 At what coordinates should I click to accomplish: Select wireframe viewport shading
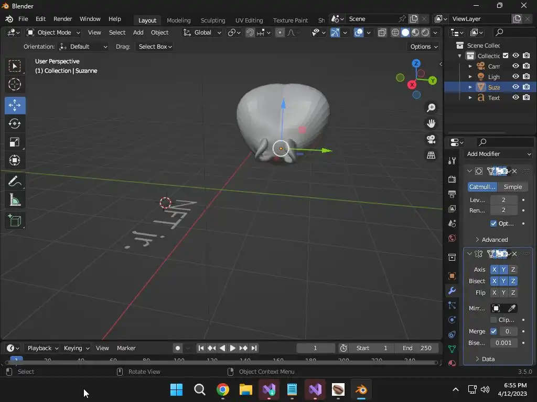(x=395, y=32)
